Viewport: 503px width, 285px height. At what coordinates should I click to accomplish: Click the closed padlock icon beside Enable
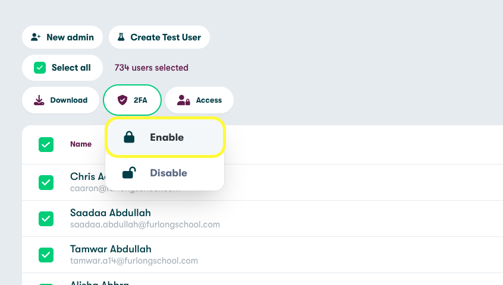coord(128,137)
